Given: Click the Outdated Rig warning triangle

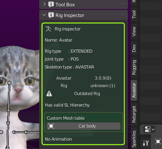Looking at the screenshot, I should click(49, 94).
